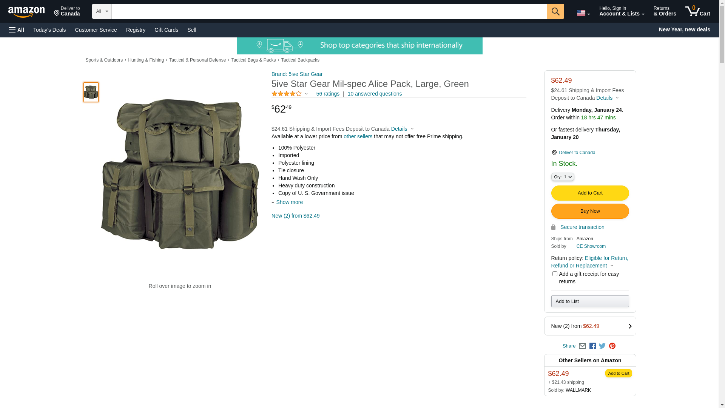This screenshot has width=725, height=408.
Task: Click Deliver to Canada in buy box
Action: (577, 153)
